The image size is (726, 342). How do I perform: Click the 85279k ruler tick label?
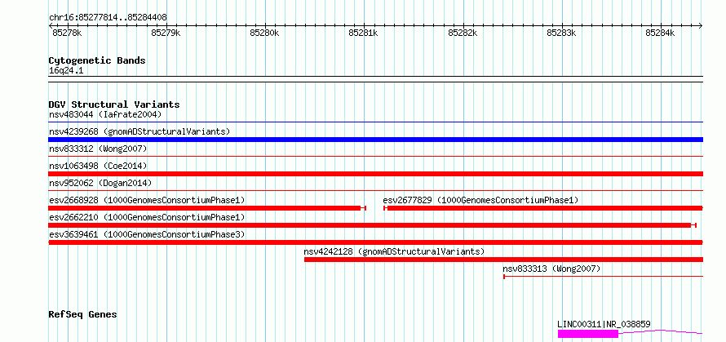coord(166,33)
